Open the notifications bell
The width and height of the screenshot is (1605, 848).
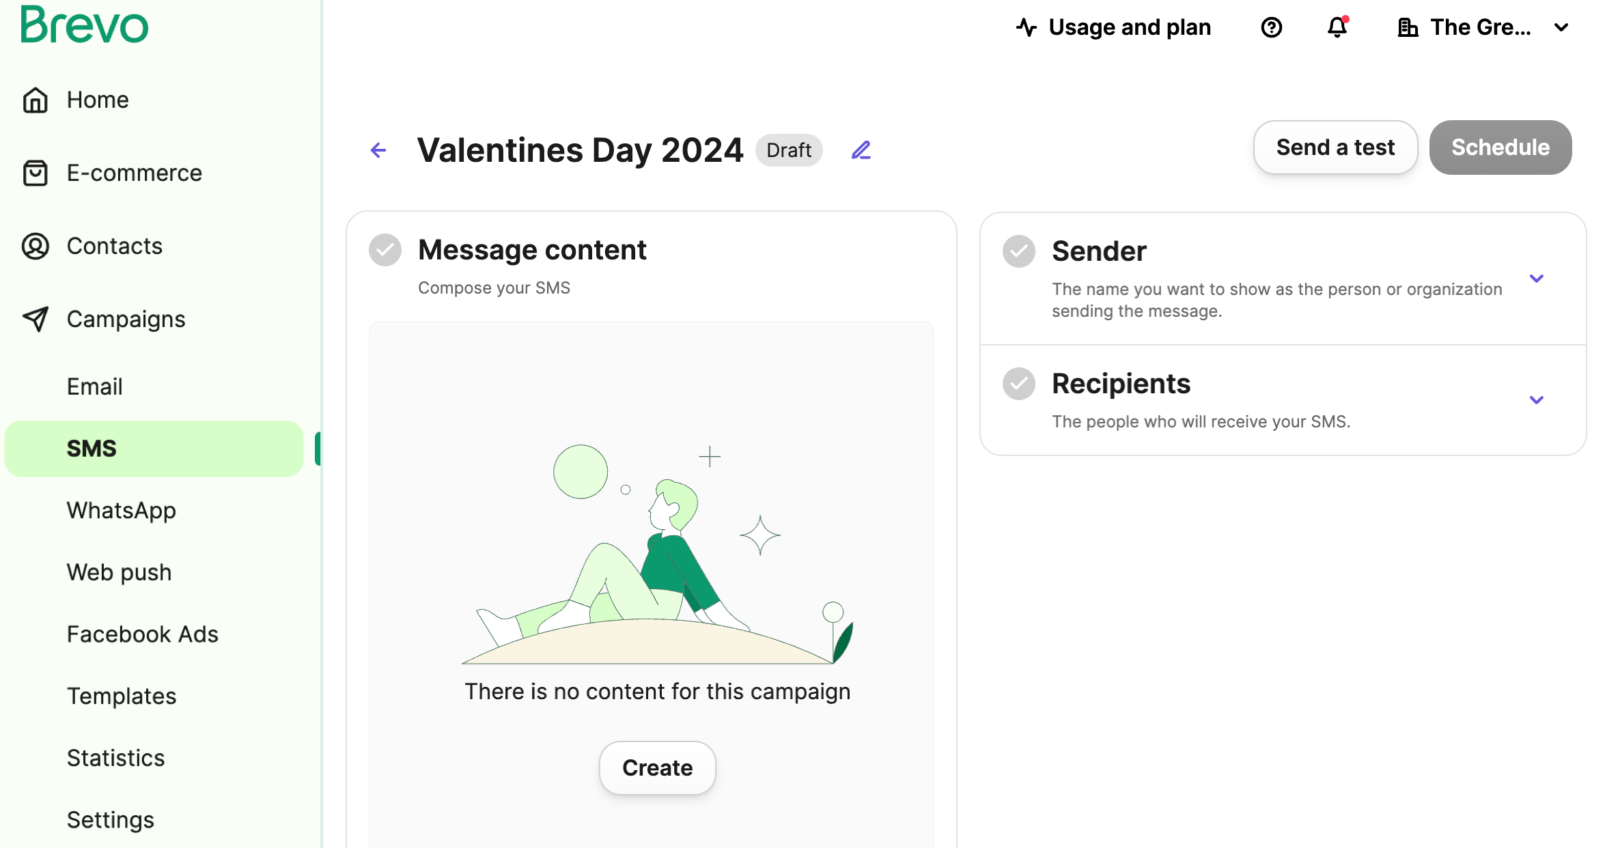point(1337,28)
